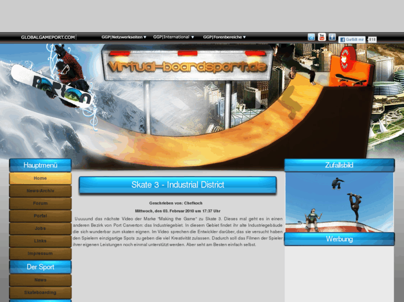Screen dimensions: 404x302
Task: Expand the GGP|International dropdown
Action: pyautogui.click(x=173, y=37)
